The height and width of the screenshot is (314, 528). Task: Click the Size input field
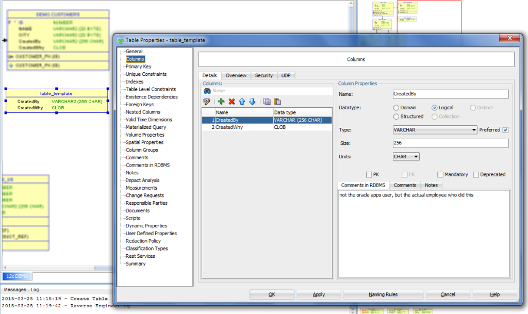[x=450, y=143]
